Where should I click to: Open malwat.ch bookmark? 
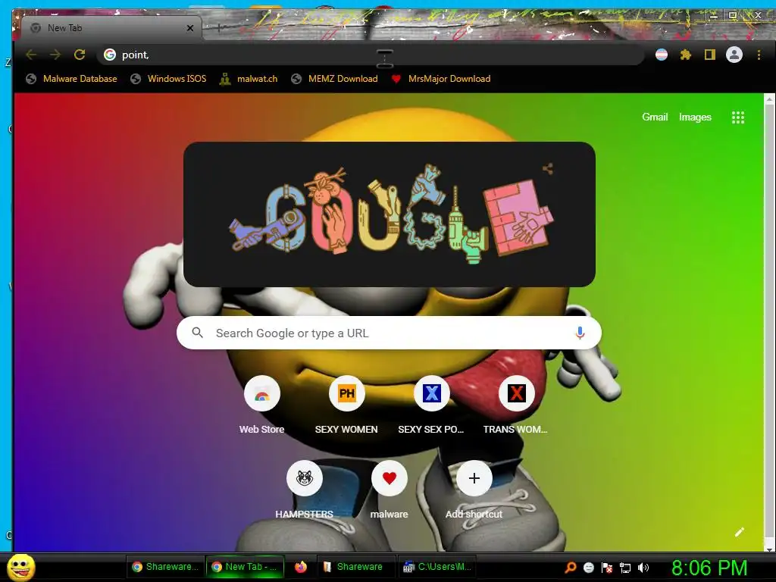[249, 79]
